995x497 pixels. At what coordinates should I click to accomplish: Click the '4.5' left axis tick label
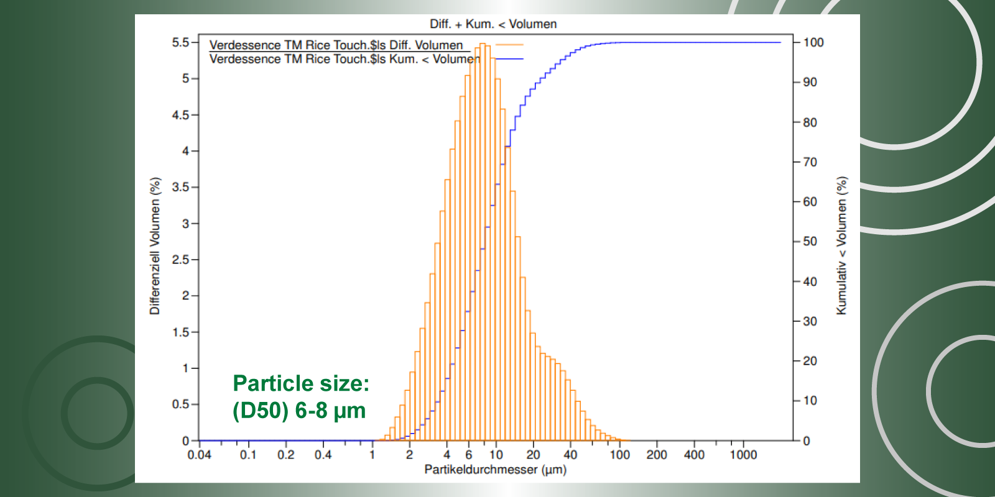tap(180, 115)
